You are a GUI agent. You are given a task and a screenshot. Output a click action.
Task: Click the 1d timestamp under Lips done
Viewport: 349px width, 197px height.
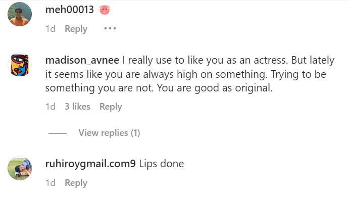[51, 183]
